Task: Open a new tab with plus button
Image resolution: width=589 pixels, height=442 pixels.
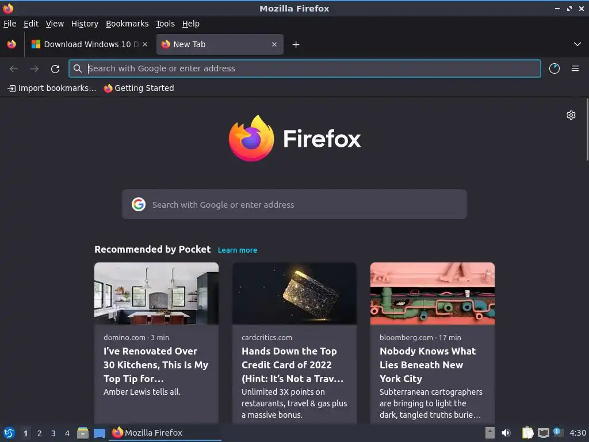Action: (296, 45)
